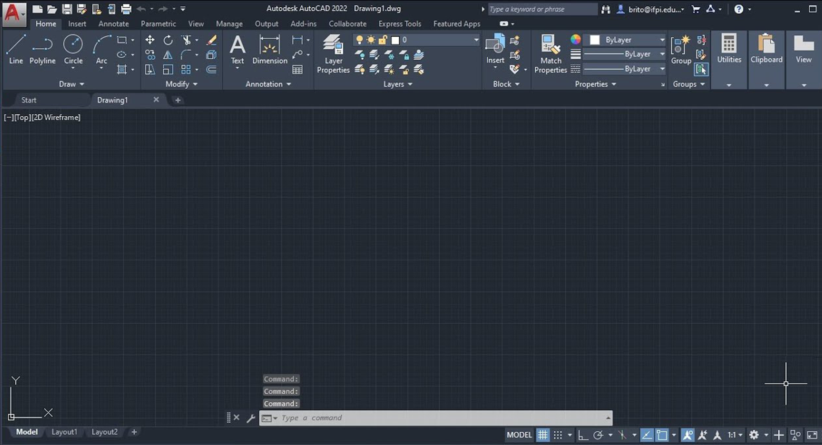Click the Offset tool icon
Viewport: 822px width, 445px height.
[x=211, y=70]
